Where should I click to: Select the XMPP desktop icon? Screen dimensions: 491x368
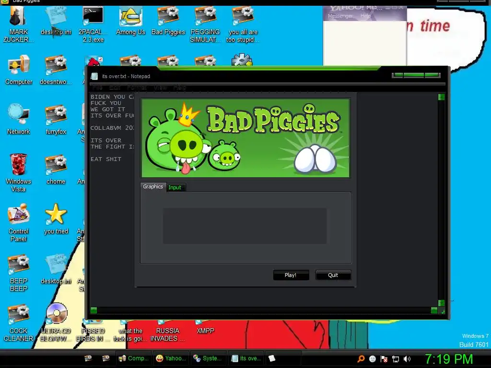[x=205, y=327]
